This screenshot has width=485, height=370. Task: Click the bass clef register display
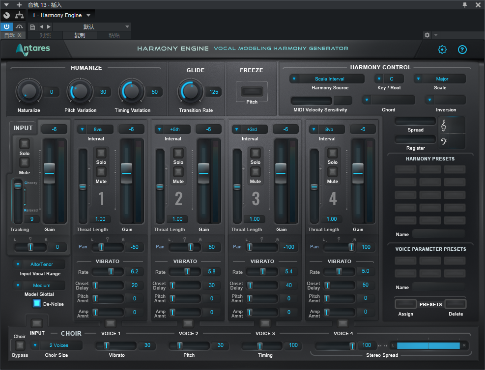click(444, 141)
